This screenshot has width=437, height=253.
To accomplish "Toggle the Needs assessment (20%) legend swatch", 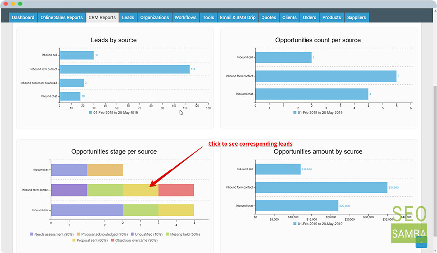I will click(x=32, y=234).
